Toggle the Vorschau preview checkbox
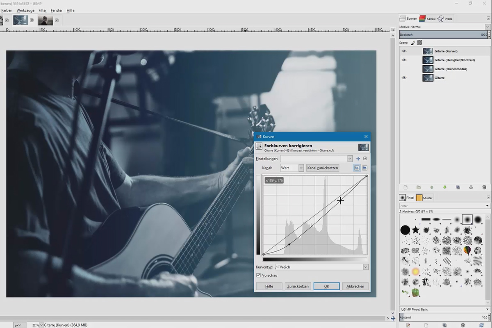492x328 pixels. pyautogui.click(x=258, y=275)
